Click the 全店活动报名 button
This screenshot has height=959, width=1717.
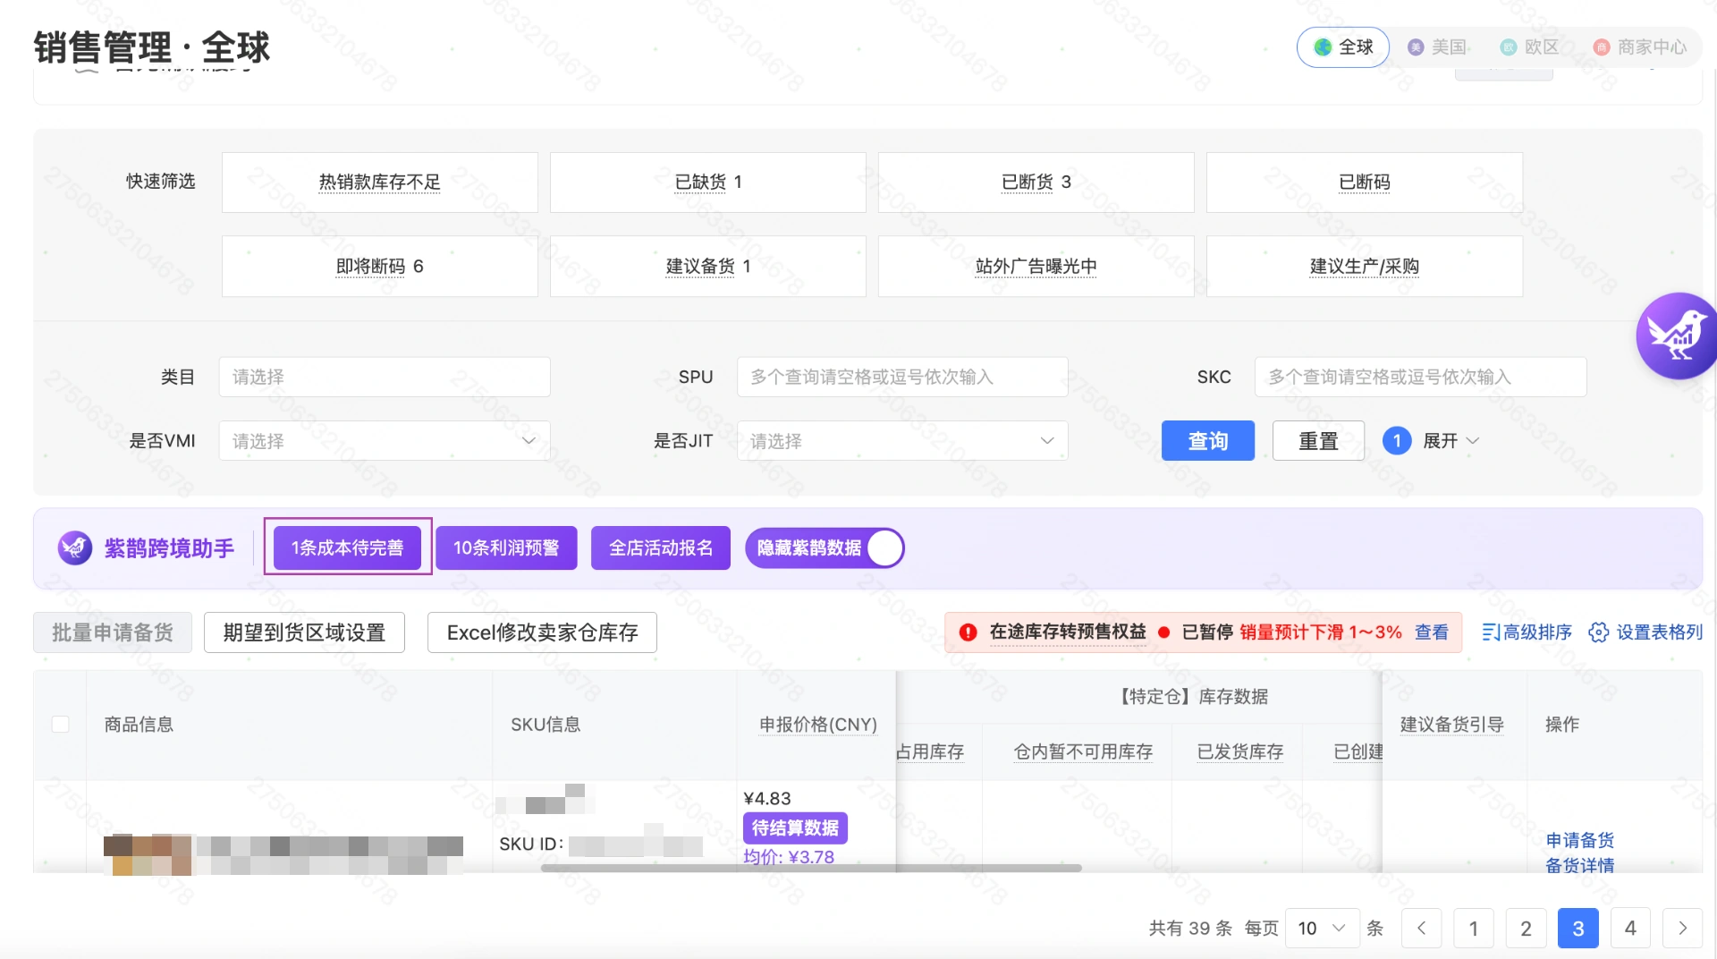(x=661, y=547)
